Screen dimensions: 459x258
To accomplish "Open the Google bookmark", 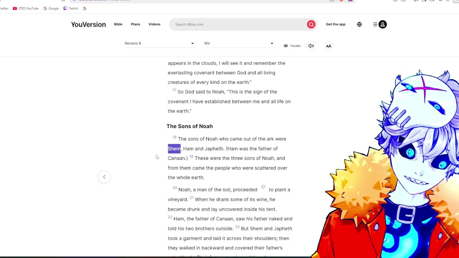I will click(51, 8).
